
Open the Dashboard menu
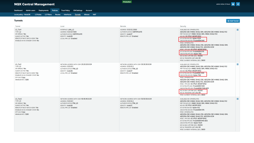pos(18,10)
